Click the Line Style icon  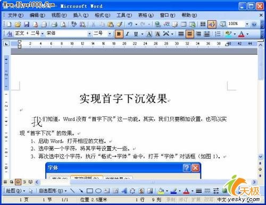click(x=199, y=191)
